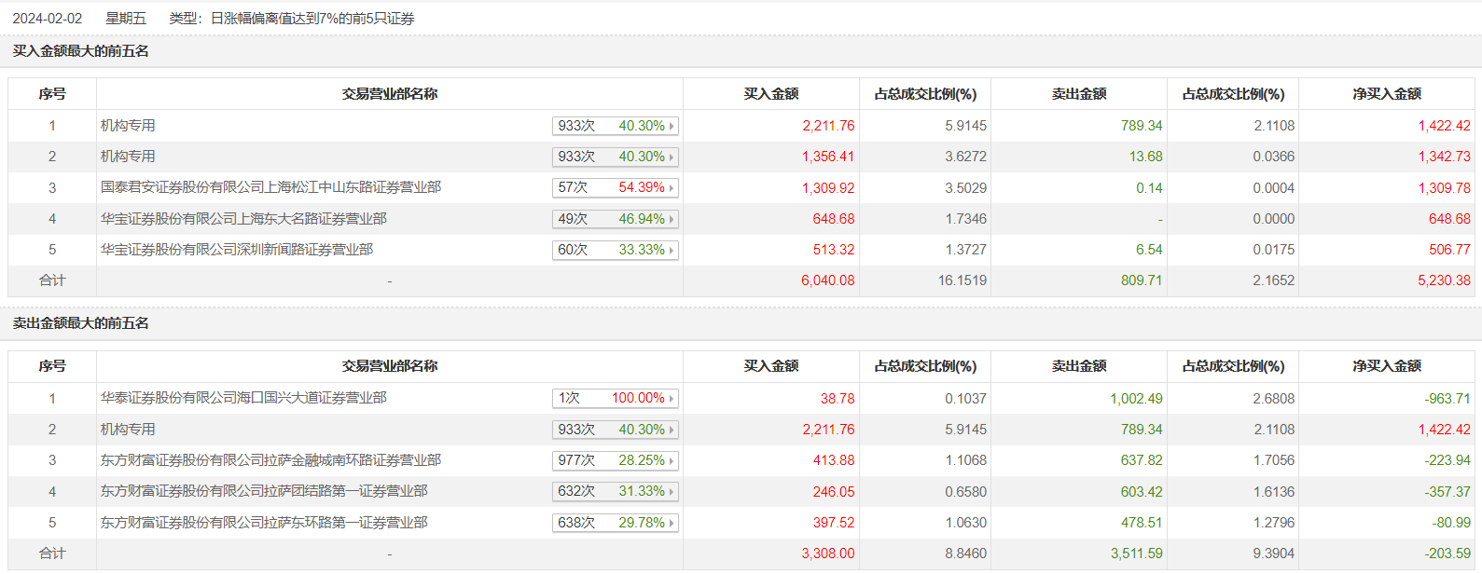
Task: Click the arrow icon in the 1次 100.00% badge
Action: point(672,399)
